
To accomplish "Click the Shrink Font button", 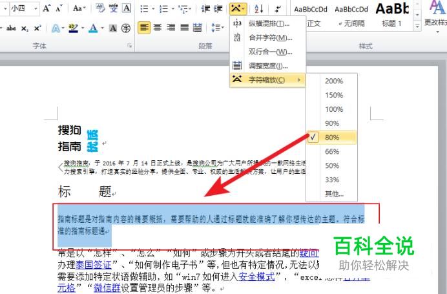I will click(x=59, y=8).
